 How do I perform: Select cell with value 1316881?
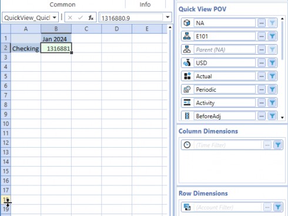click(56, 48)
